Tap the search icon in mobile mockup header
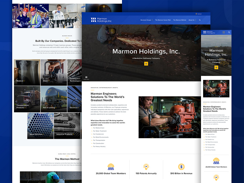Image resolution: width=244 pixels, height=183 pixels. tap(229, 32)
